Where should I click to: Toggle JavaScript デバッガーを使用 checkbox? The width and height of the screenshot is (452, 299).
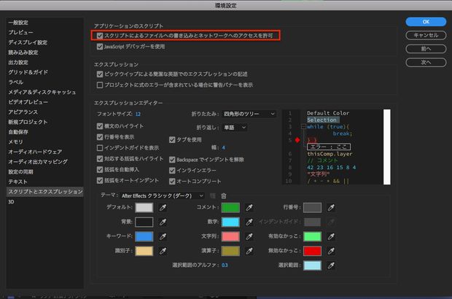tap(100, 47)
